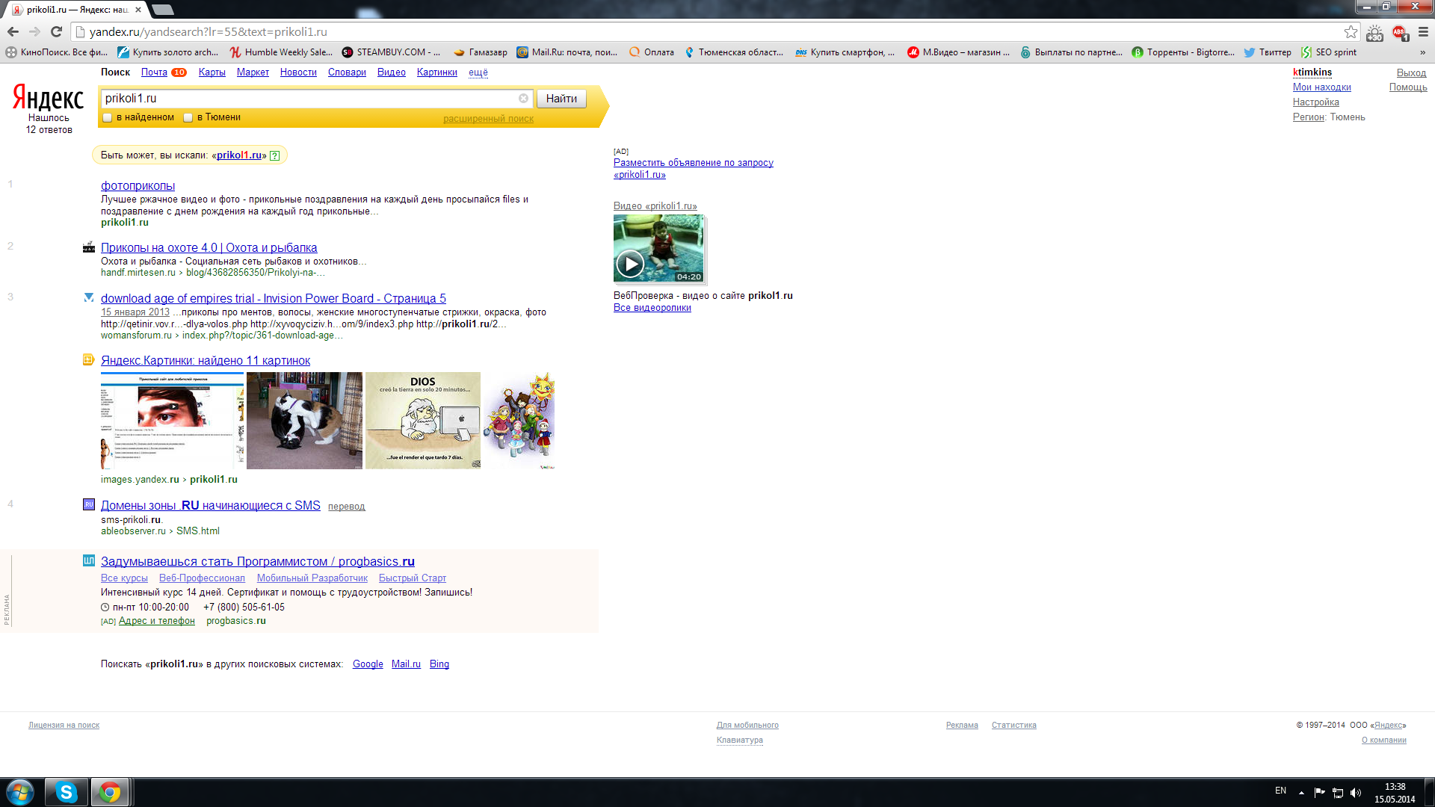1435x807 pixels.
Task: Show hidden system tray icons
Action: 1301,792
